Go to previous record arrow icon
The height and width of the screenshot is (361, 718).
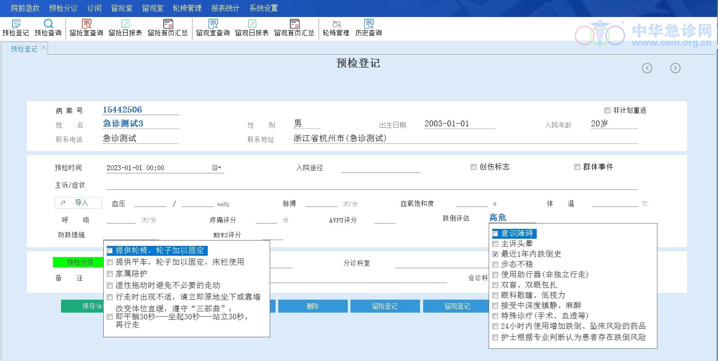pos(647,68)
